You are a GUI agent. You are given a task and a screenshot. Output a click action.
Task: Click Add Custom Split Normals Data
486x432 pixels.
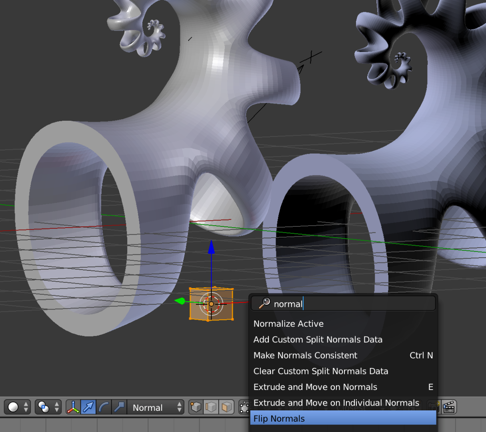point(318,340)
